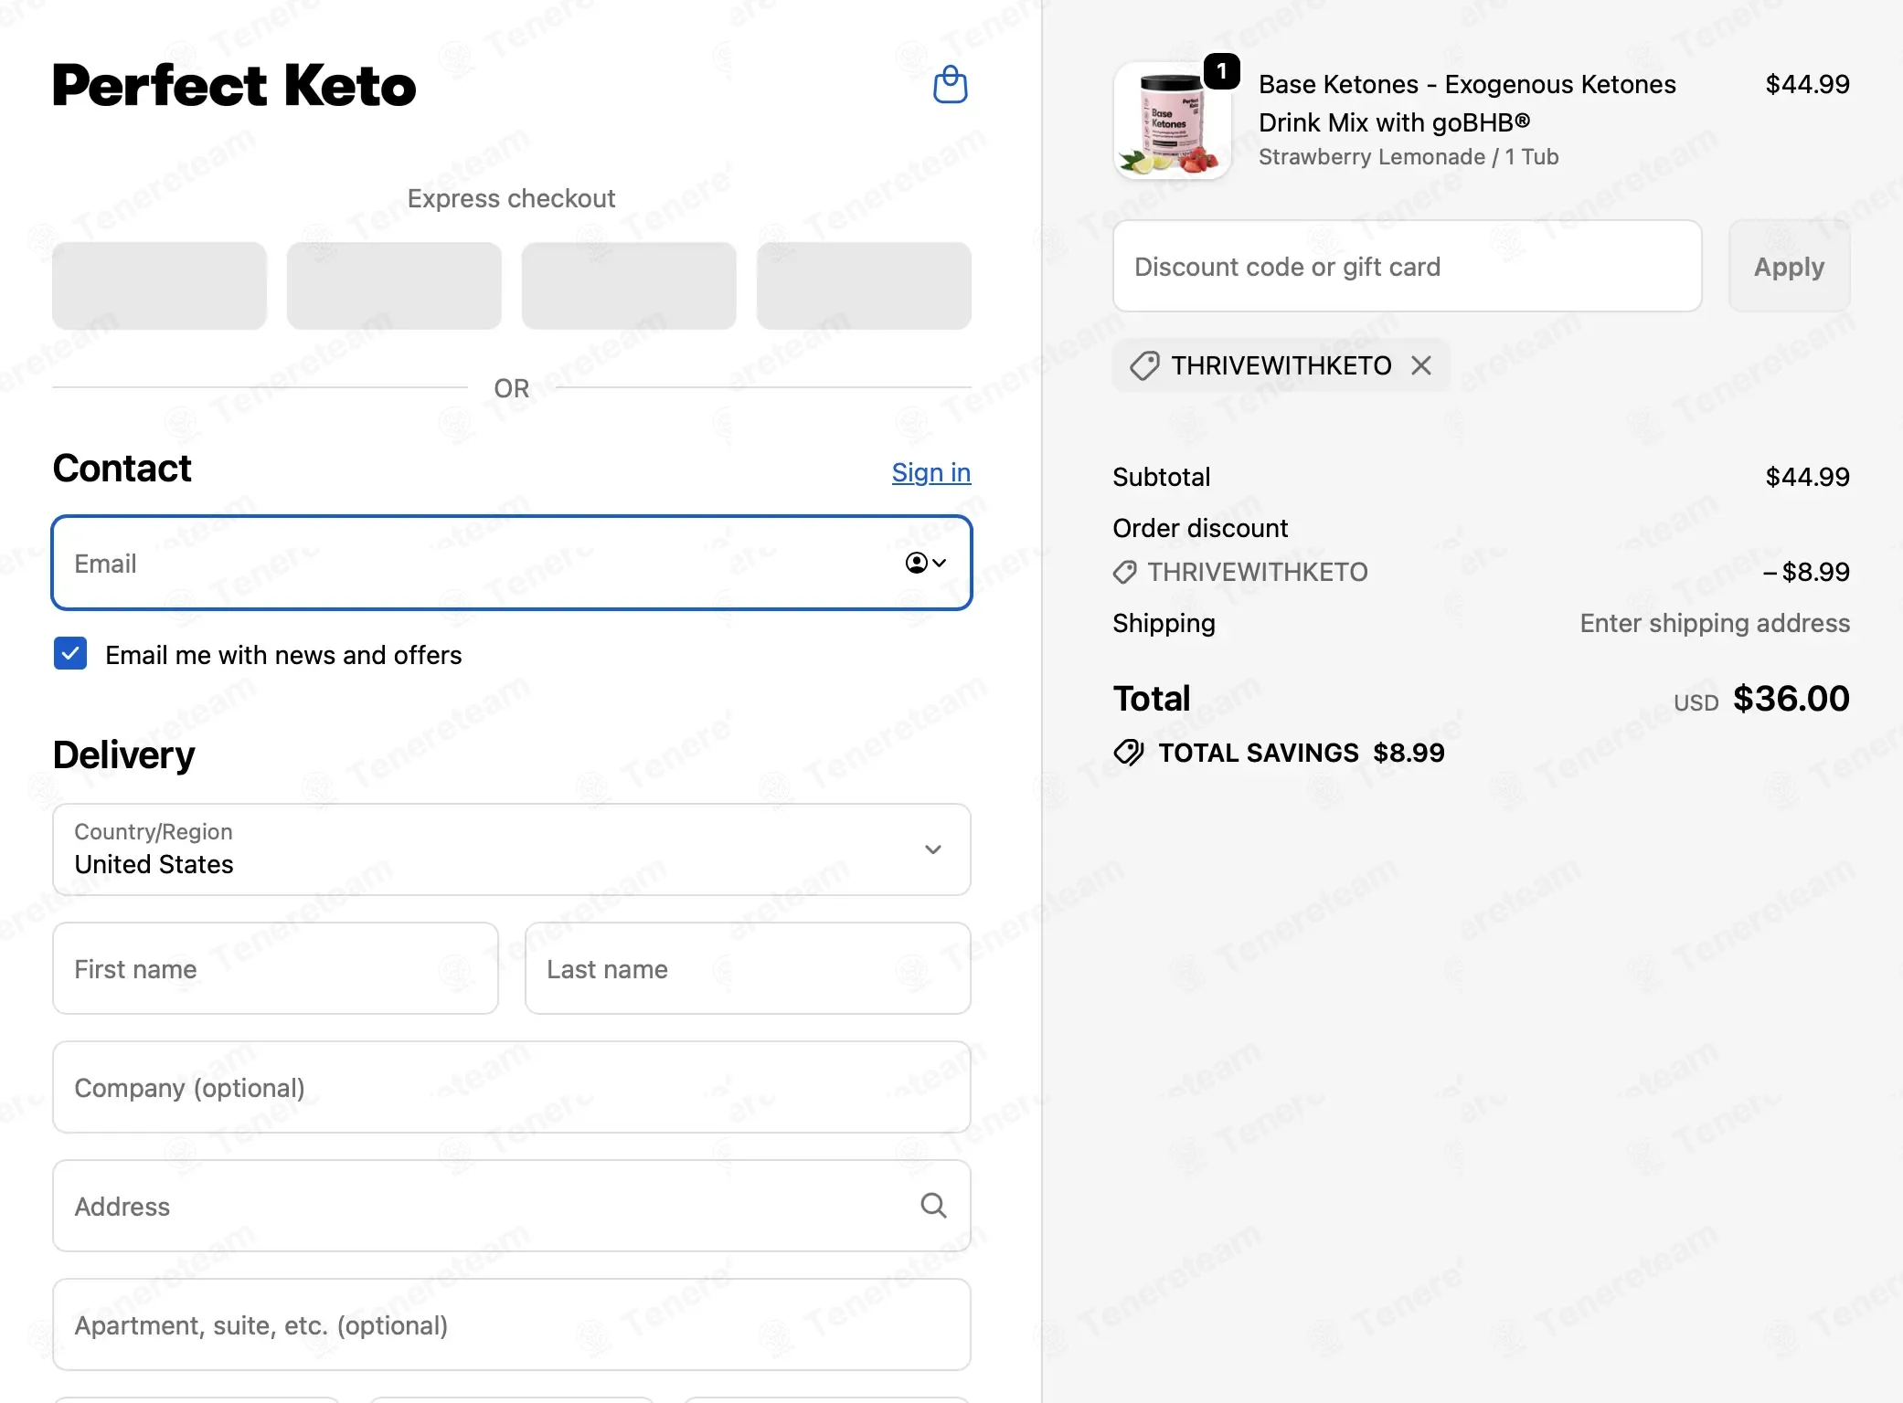Choose the fourth express checkout button
Image resolution: width=1903 pixels, height=1403 pixels.
pyautogui.click(x=864, y=286)
